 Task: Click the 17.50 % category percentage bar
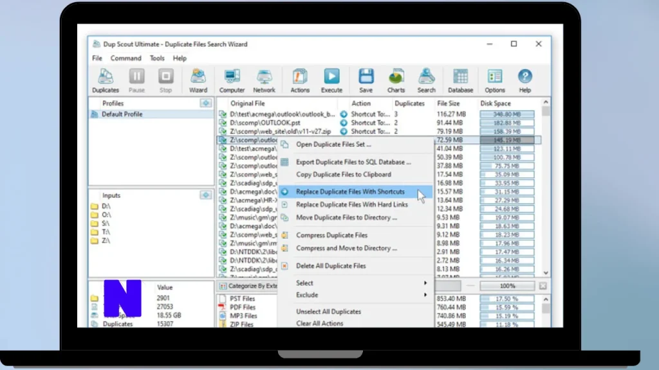tap(507, 299)
